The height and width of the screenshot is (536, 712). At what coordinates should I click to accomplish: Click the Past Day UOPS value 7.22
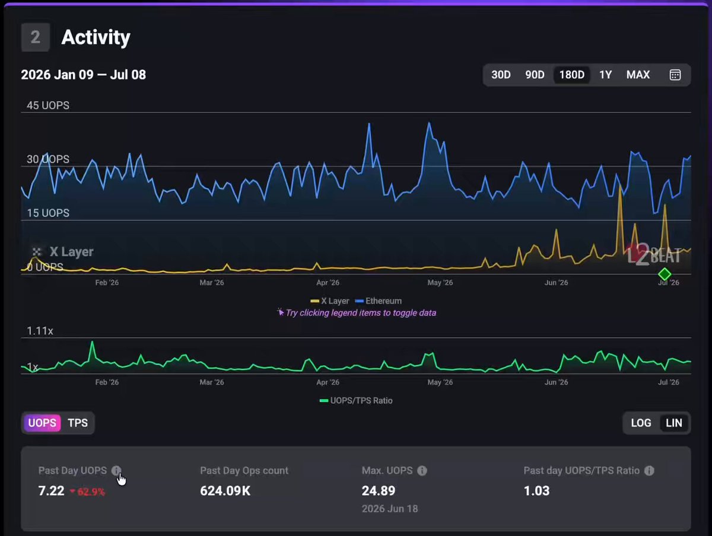click(x=52, y=491)
